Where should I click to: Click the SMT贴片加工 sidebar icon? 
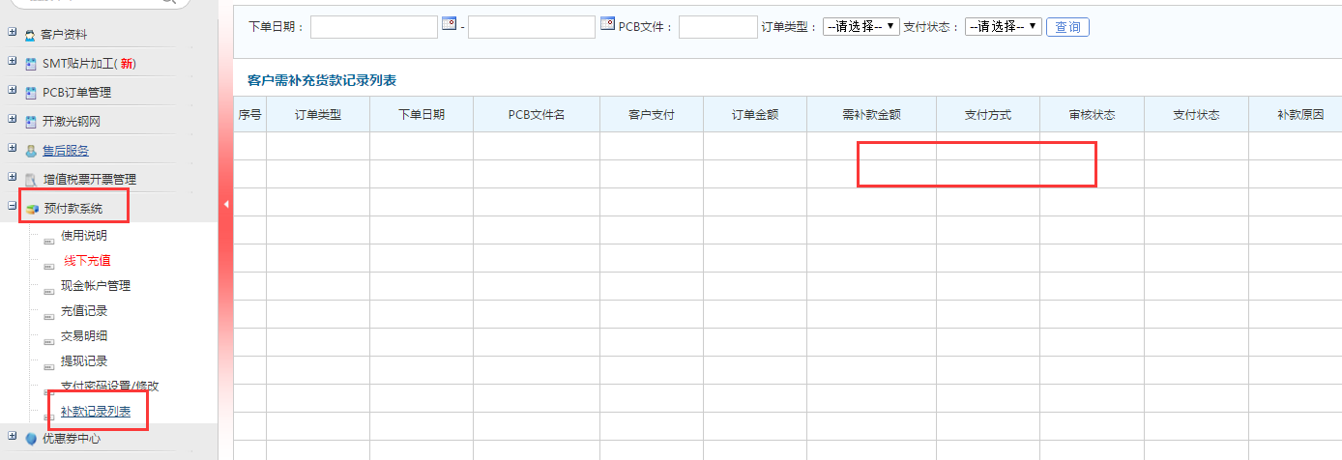[30, 64]
